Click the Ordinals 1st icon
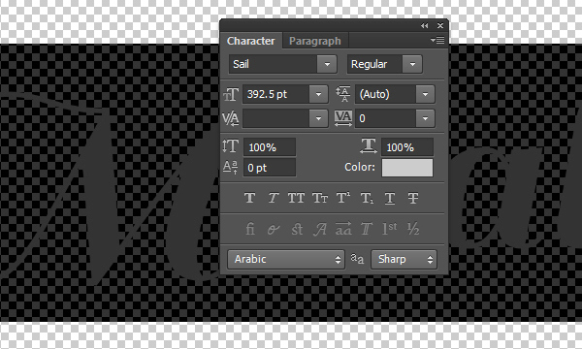The width and height of the screenshot is (582, 349). [390, 229]
